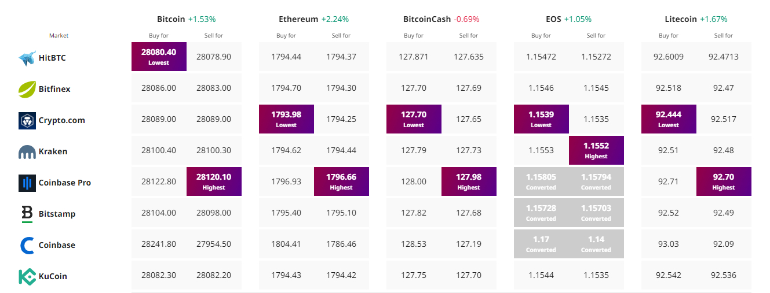770x293 pixels.
Task: Select Coinbase Pro's highest Litecoin sell price
Action: pos(724,181)
